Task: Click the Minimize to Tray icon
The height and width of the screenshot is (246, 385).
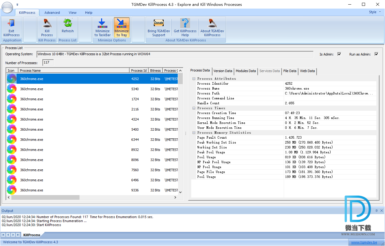Action: (122, 23)
